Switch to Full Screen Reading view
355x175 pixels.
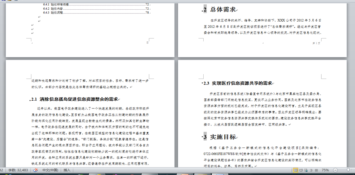(301, 170)
